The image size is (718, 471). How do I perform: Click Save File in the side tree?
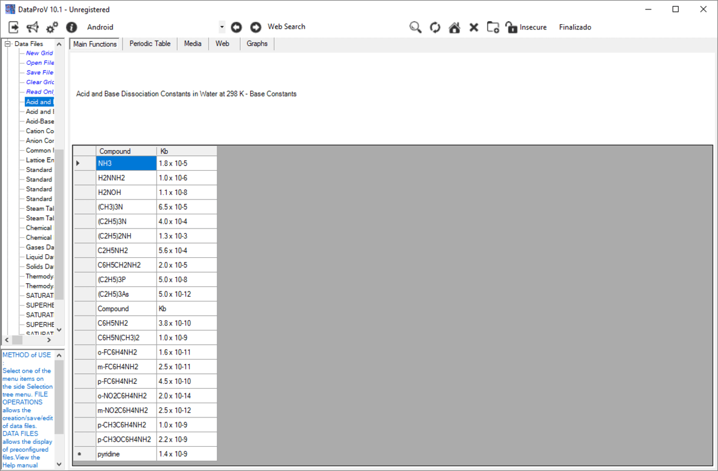coord(39,72)
